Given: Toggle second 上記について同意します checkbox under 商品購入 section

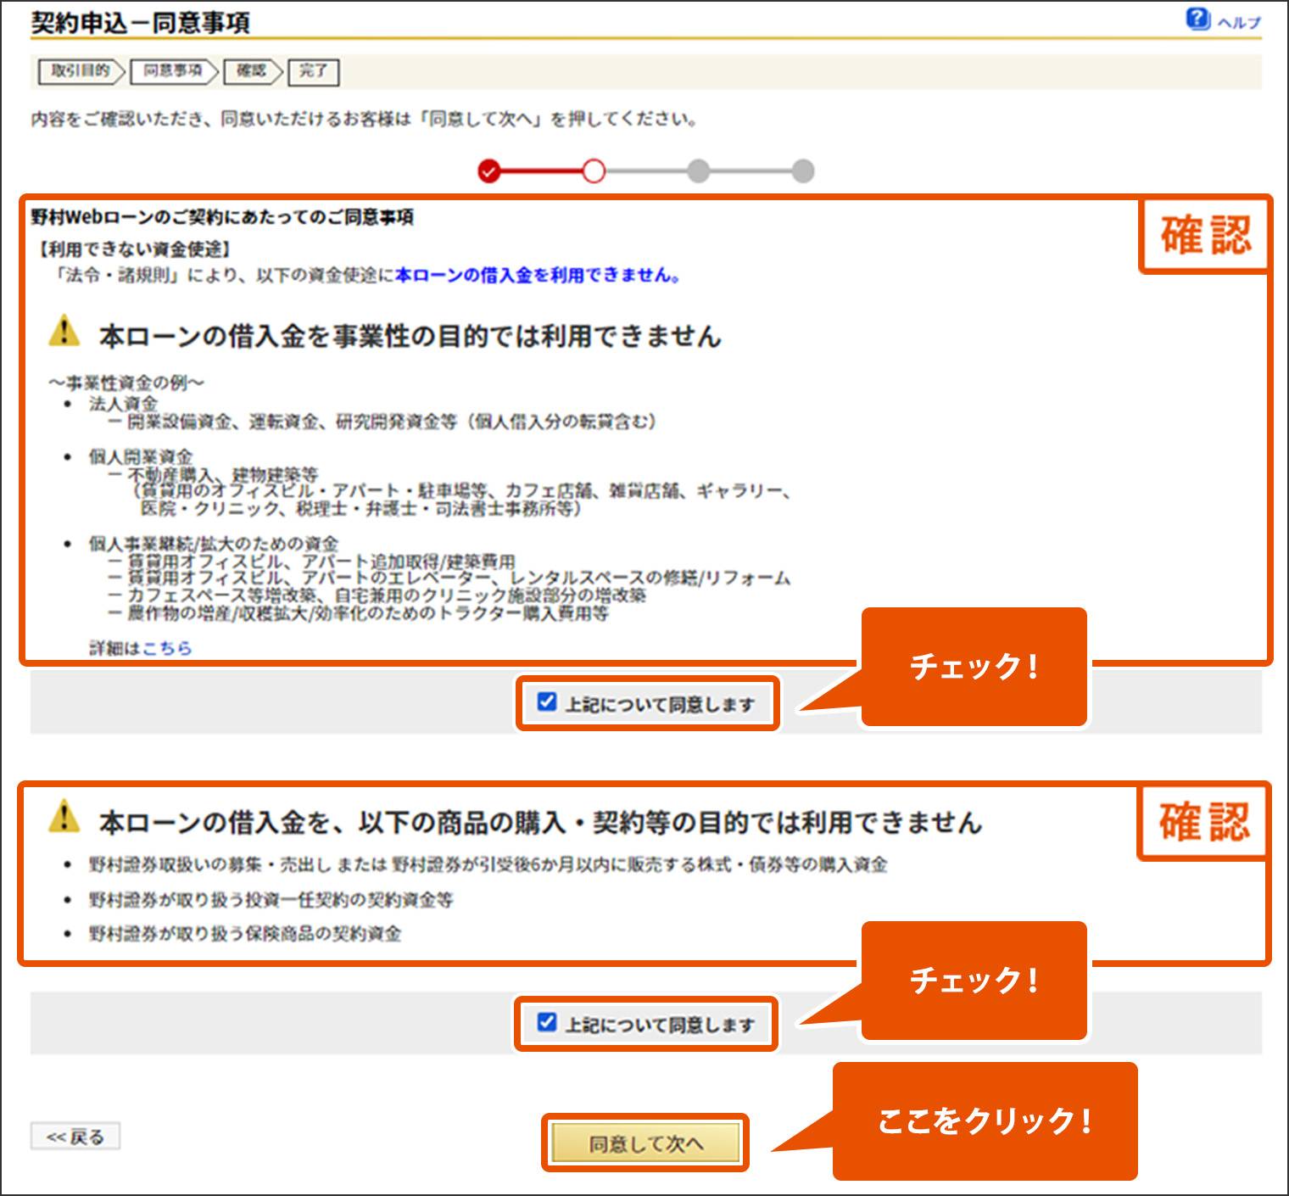Looking at the screenshot, I should pyautogui.click(x=547, y=1022).
